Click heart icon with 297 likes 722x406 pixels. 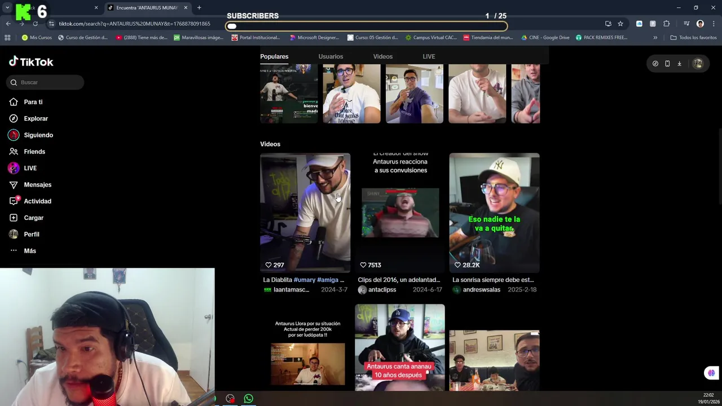(268, 265)
